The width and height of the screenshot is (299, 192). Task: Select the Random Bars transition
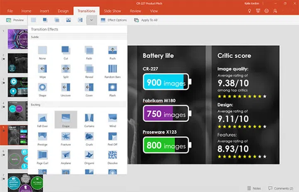(x=112, y=69)
